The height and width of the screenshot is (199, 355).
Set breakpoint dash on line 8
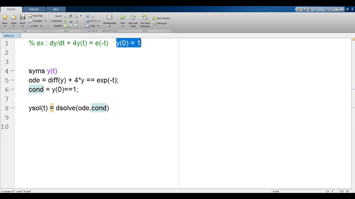12,108
